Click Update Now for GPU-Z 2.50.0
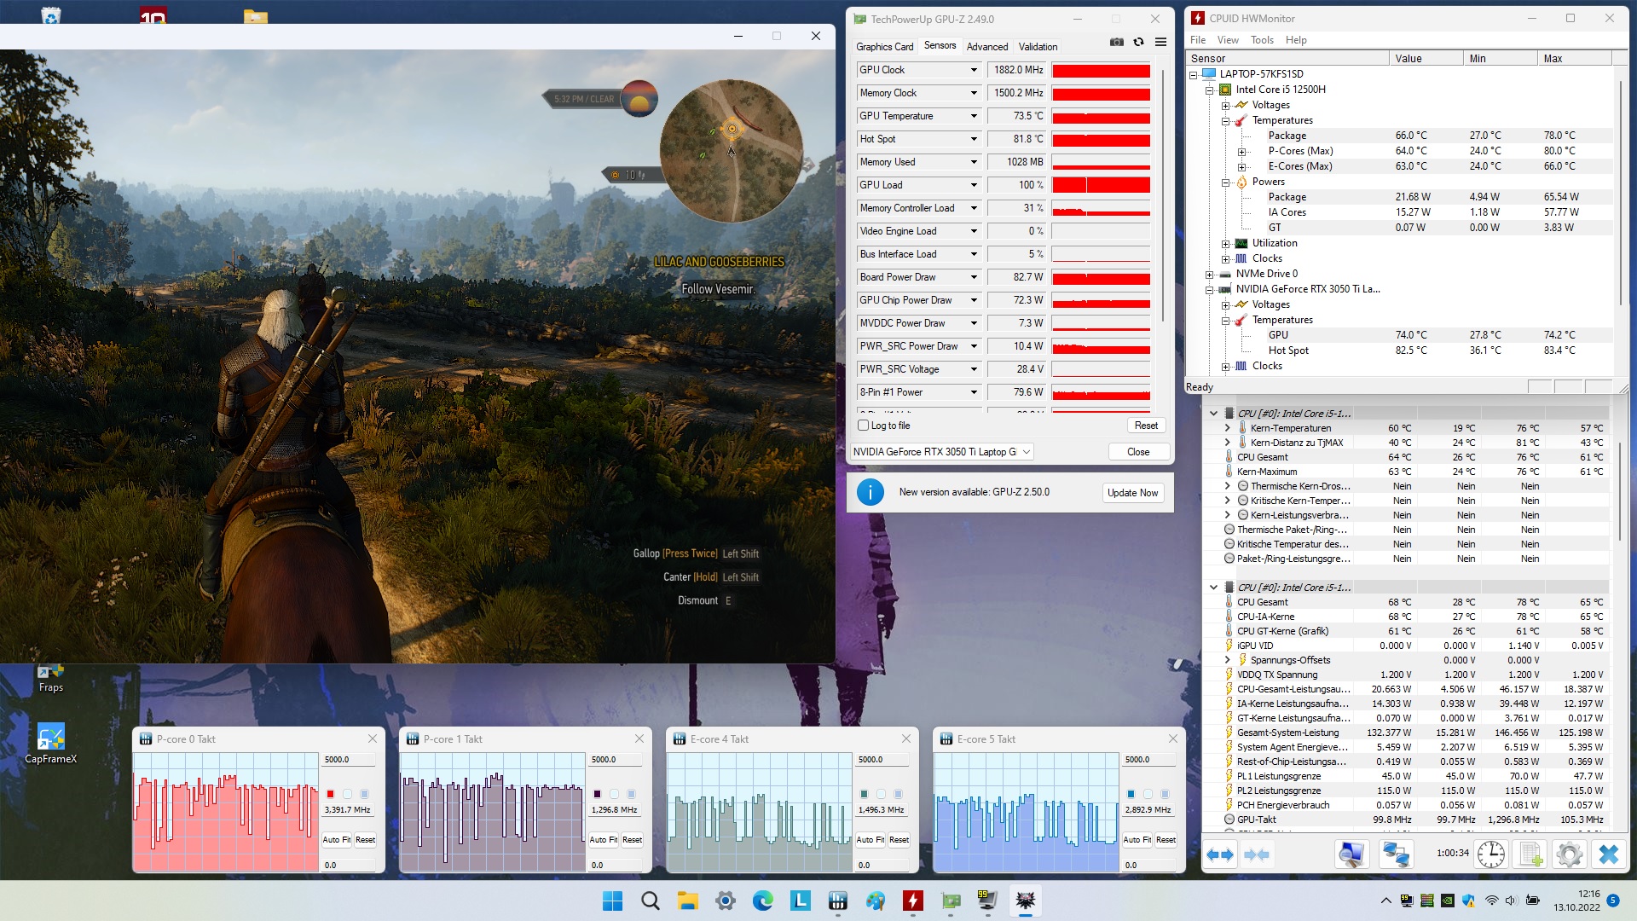1637x921 pixels. point(1132,493)
